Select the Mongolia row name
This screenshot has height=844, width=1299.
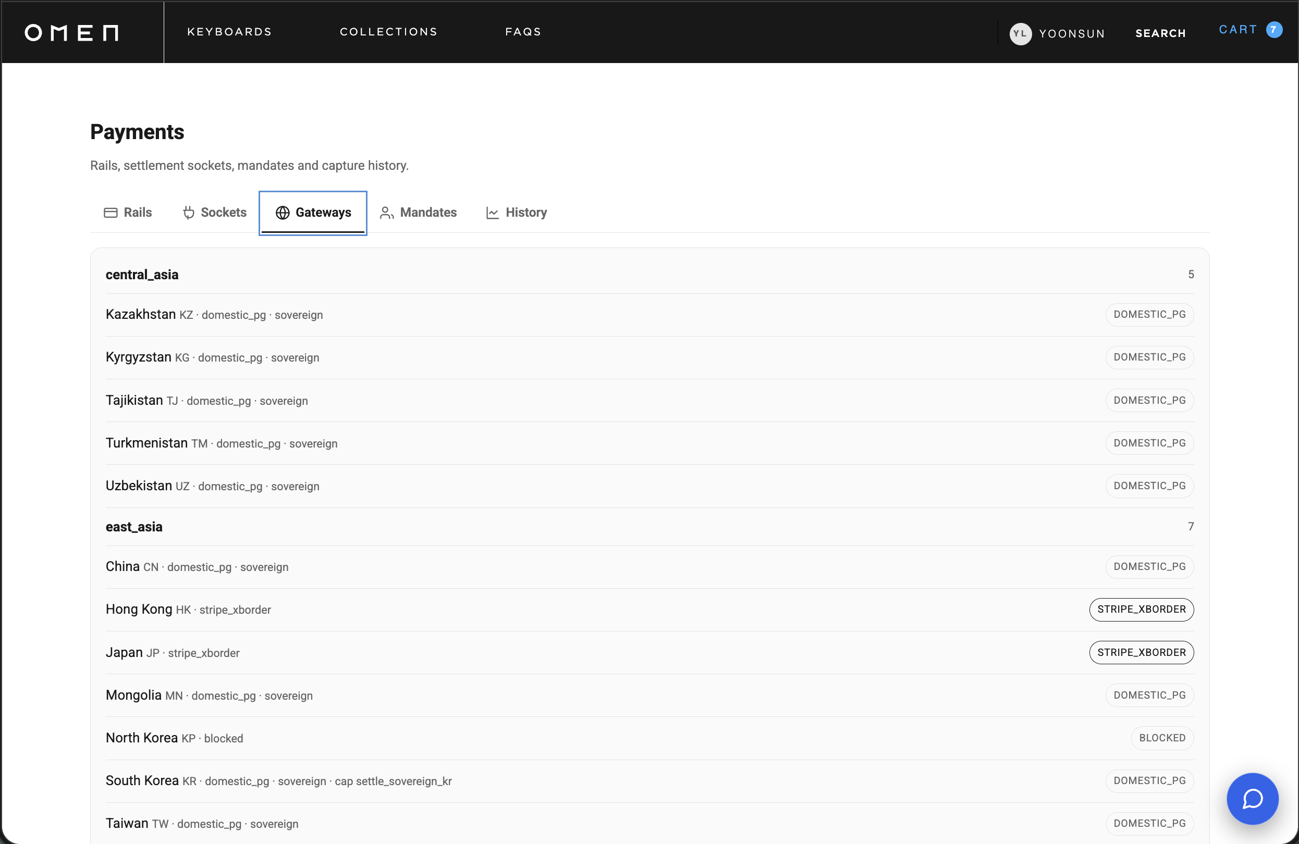(134, 694)
